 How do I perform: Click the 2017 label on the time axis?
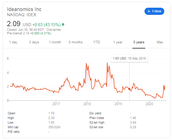(56, 104)
